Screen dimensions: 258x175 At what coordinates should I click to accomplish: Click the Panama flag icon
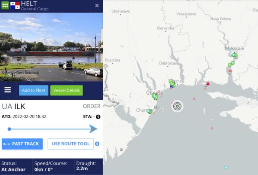pos(15,6)
